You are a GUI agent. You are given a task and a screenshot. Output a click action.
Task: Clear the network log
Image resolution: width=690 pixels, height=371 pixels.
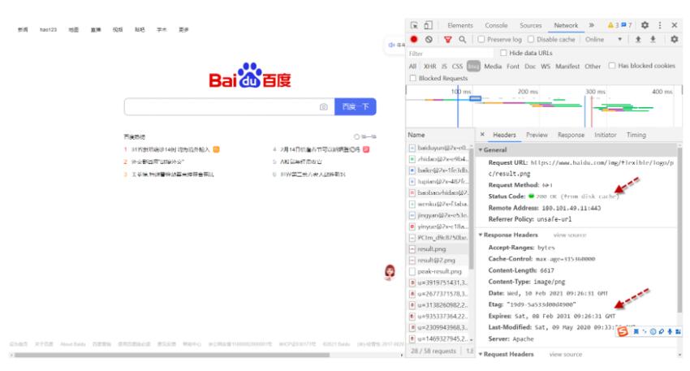(x=429, y=39)
